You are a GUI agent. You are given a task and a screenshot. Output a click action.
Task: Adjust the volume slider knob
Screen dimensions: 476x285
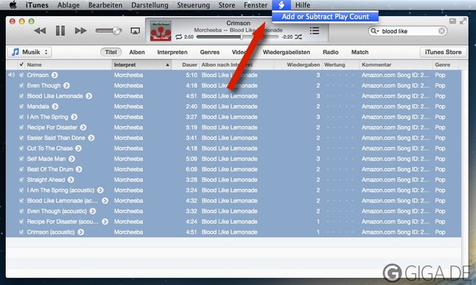(116, 31)
